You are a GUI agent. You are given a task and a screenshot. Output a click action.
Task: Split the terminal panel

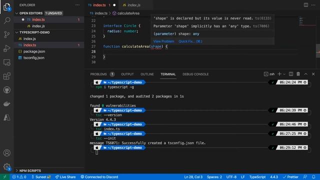[x=291, y=74]
